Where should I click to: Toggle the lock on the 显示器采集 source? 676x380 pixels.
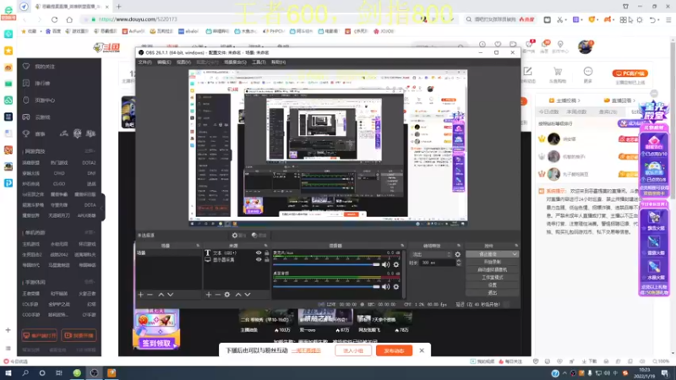click(x=266, y=260)
